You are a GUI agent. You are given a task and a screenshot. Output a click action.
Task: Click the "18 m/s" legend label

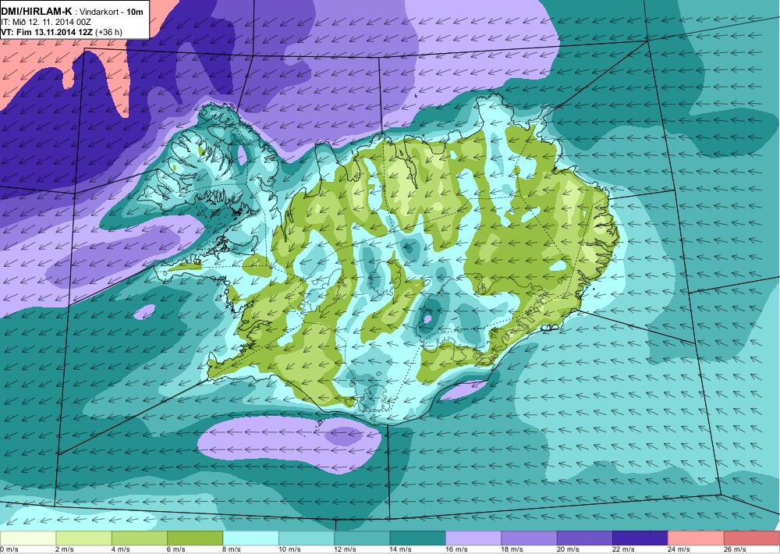(513, 549)
